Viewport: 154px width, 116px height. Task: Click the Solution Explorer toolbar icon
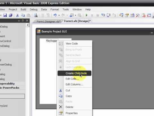click(121, 15)
